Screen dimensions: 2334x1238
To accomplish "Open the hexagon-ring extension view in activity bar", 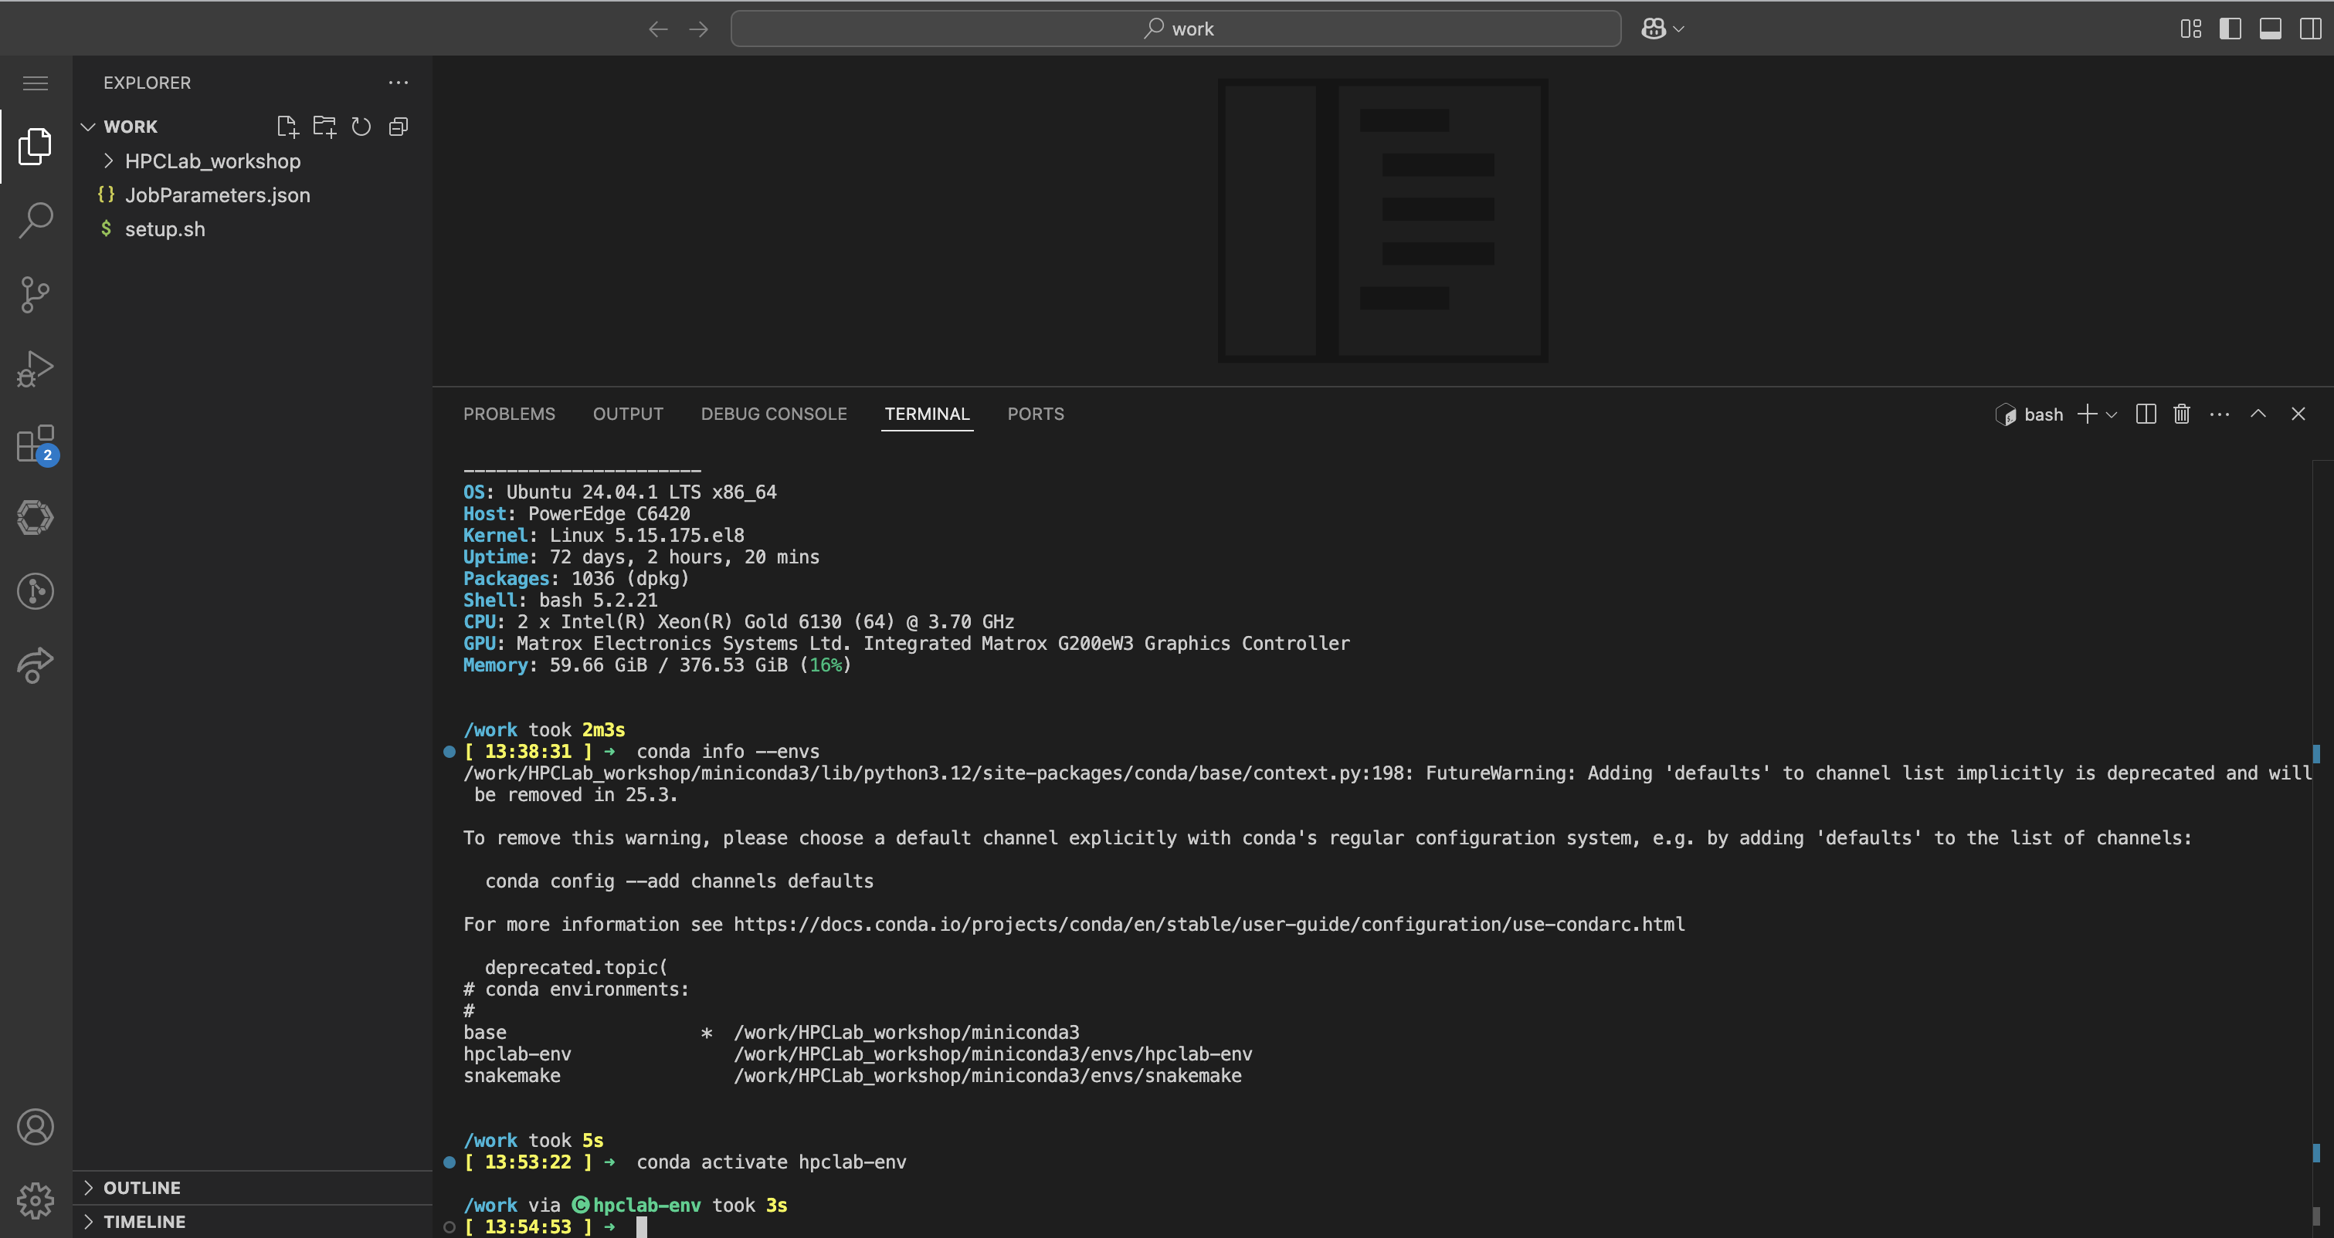I will 36,517.
